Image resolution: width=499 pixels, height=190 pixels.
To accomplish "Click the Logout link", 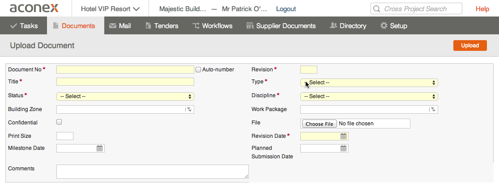I will click(286, 9).
